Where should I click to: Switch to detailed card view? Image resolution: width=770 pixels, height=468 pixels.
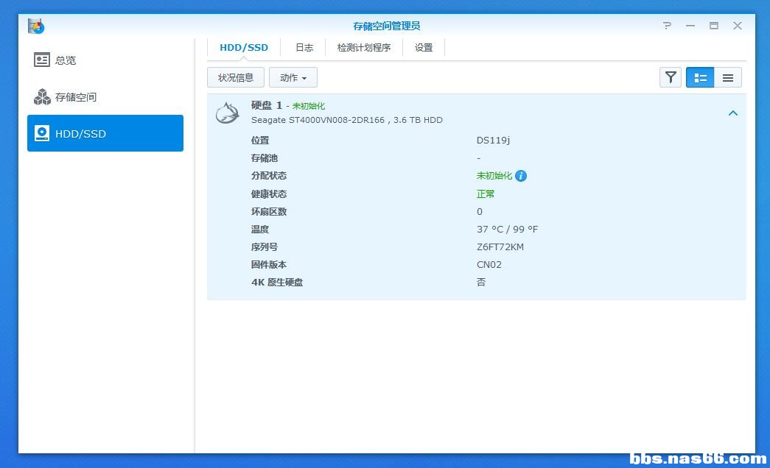click(700, 77)
